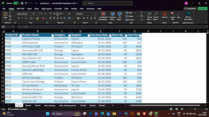Click Font Color letter A icon

43,18
